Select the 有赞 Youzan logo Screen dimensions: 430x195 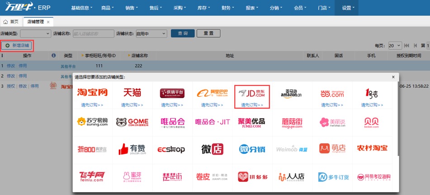coord(132,149)
